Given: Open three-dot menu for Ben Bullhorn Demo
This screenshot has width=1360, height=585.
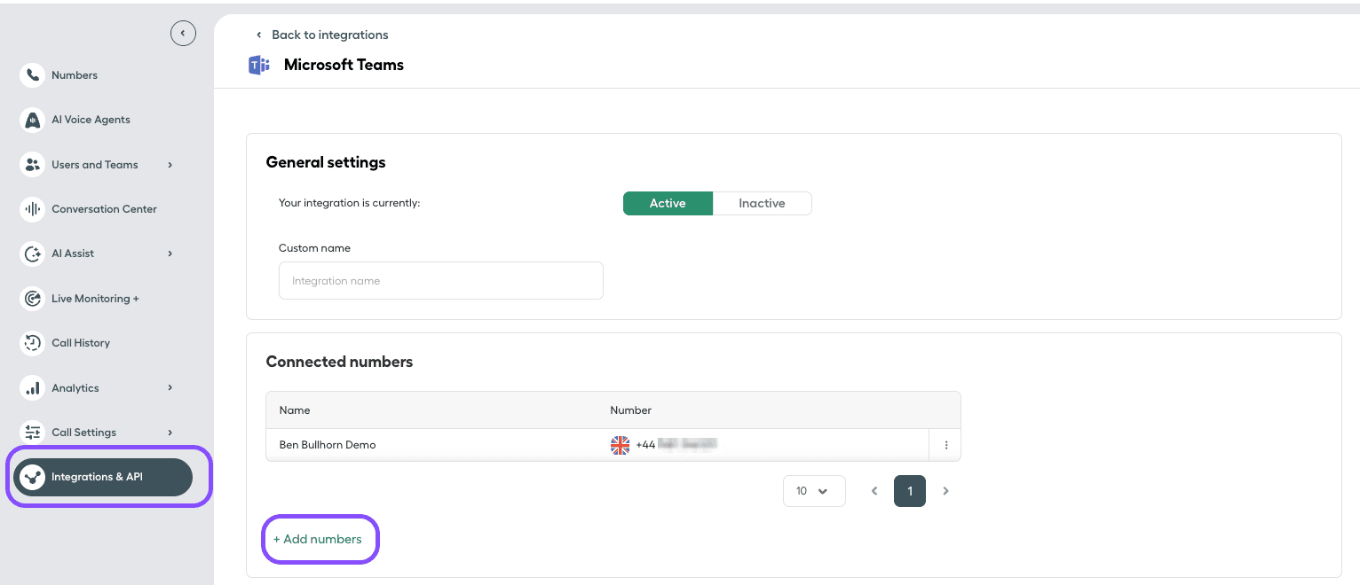Looking at the screenshot, I should click(x=945, y=445).
